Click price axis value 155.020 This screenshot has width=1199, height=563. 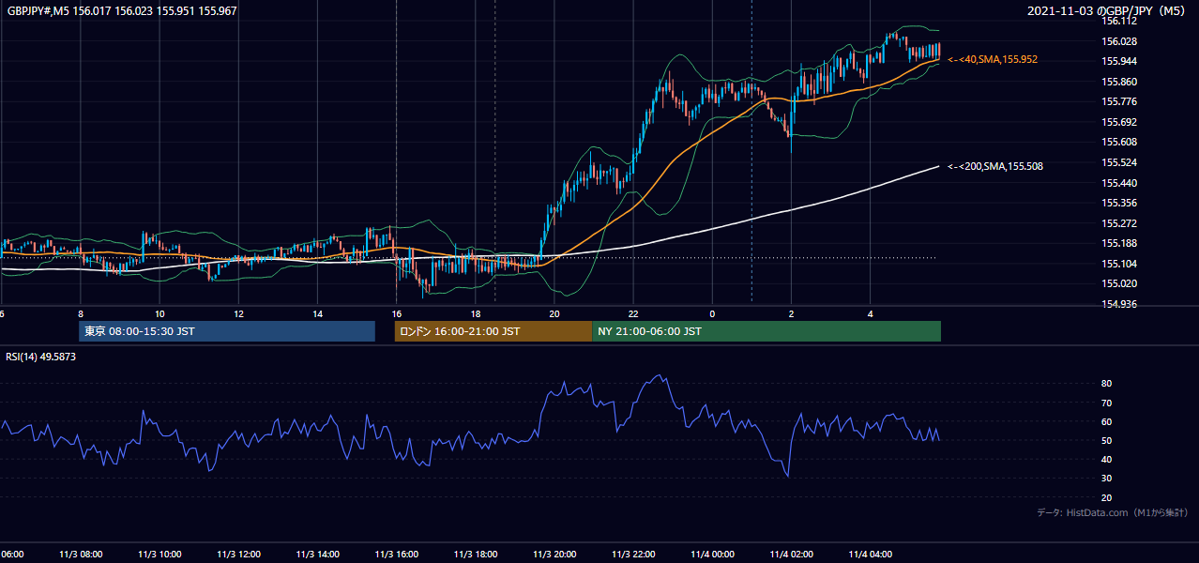point(1119,283)
